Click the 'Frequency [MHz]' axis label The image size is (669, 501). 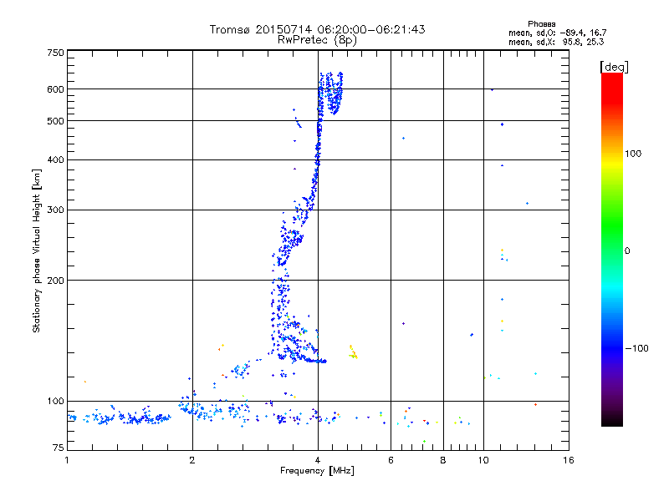317,471
